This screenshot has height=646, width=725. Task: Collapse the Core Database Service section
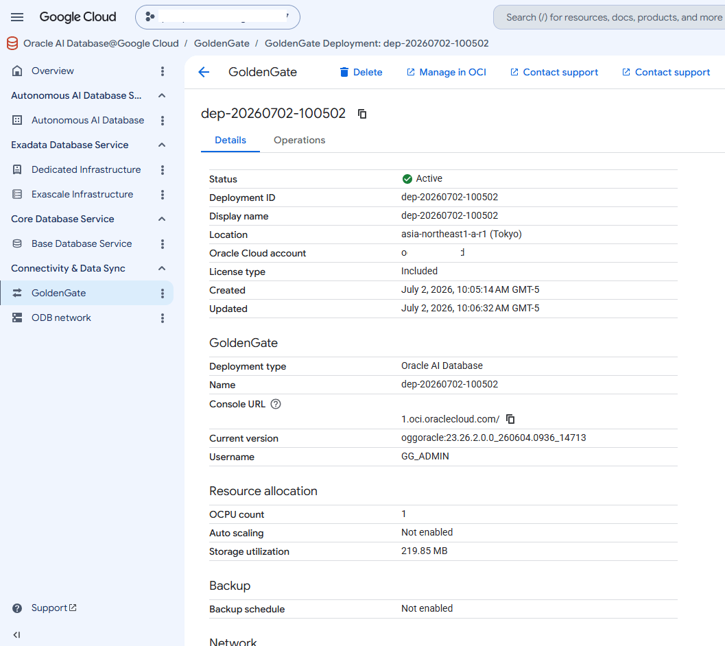[162, 219]
